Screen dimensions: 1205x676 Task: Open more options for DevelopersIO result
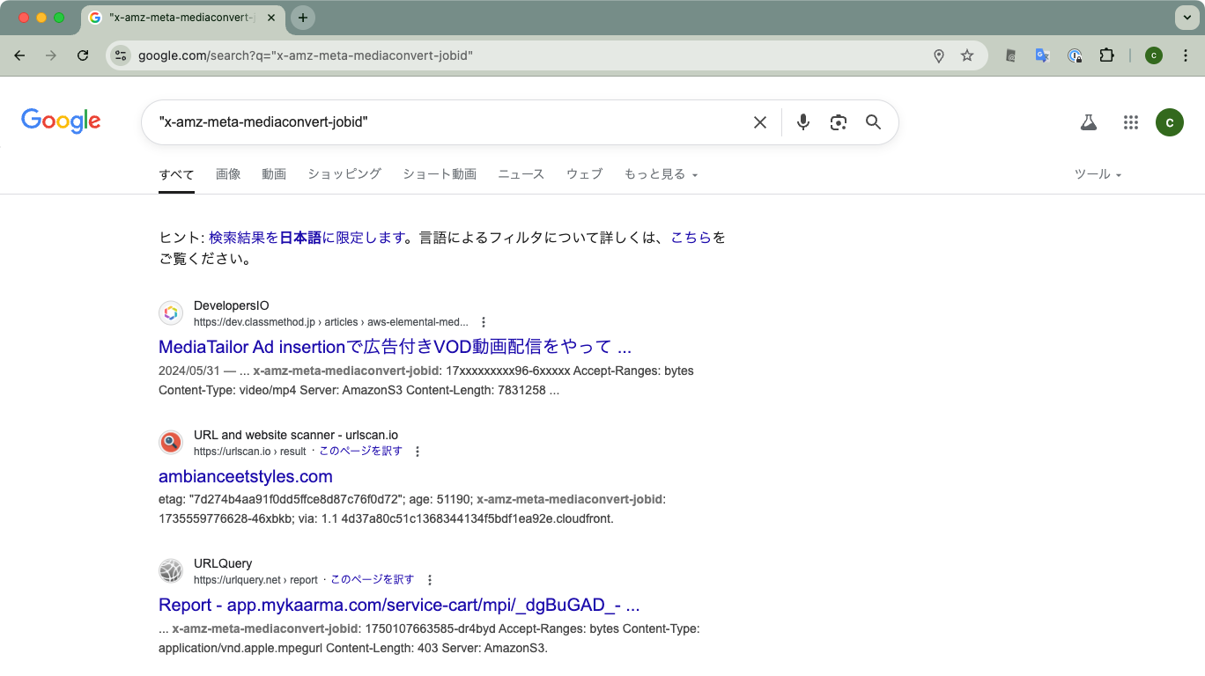484,322
